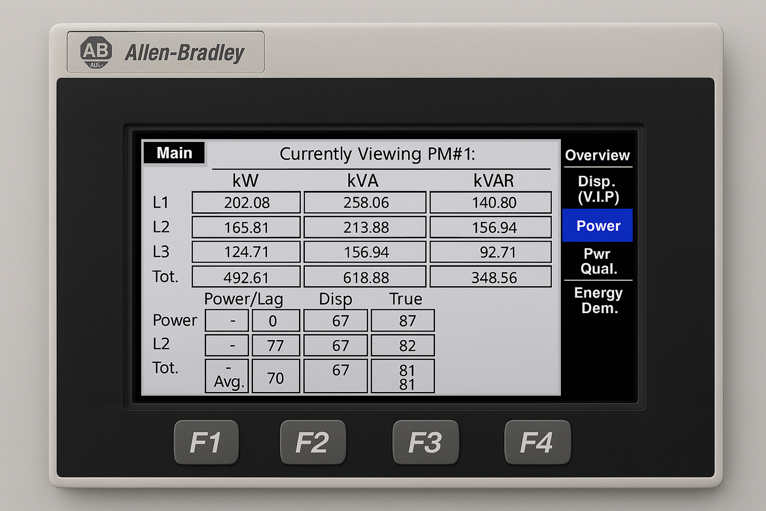Select the Power row Disp value 67
Screen dimensions: 766x511
[x=336, y=321]
